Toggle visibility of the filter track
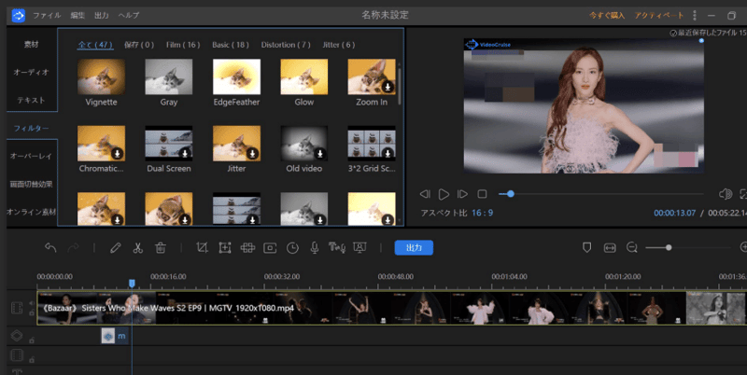The width and height of the screenshot is (747, 375). coord(16,336)
